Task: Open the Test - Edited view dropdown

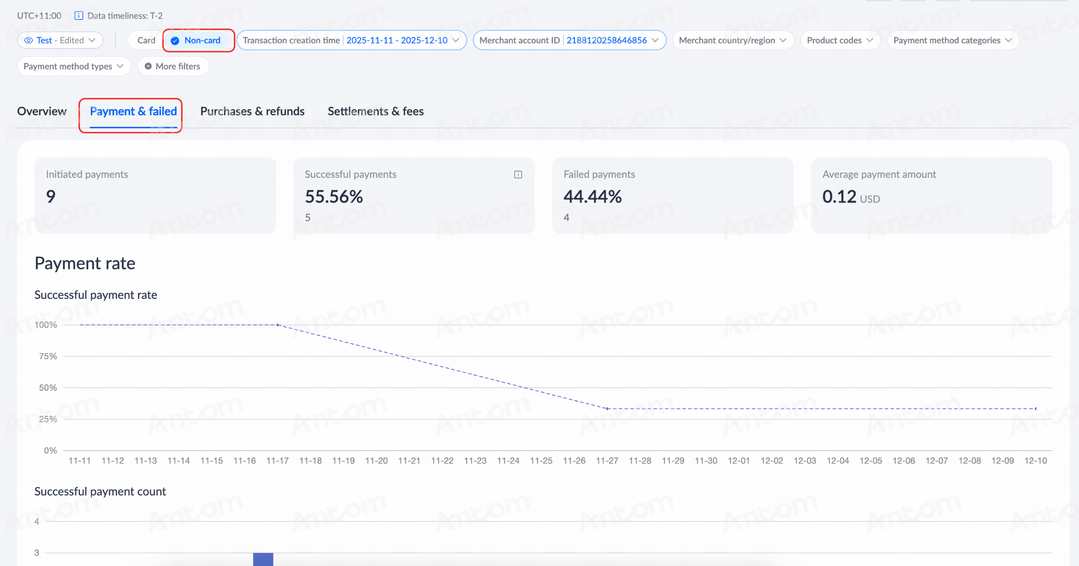Action: pos(60,40)
